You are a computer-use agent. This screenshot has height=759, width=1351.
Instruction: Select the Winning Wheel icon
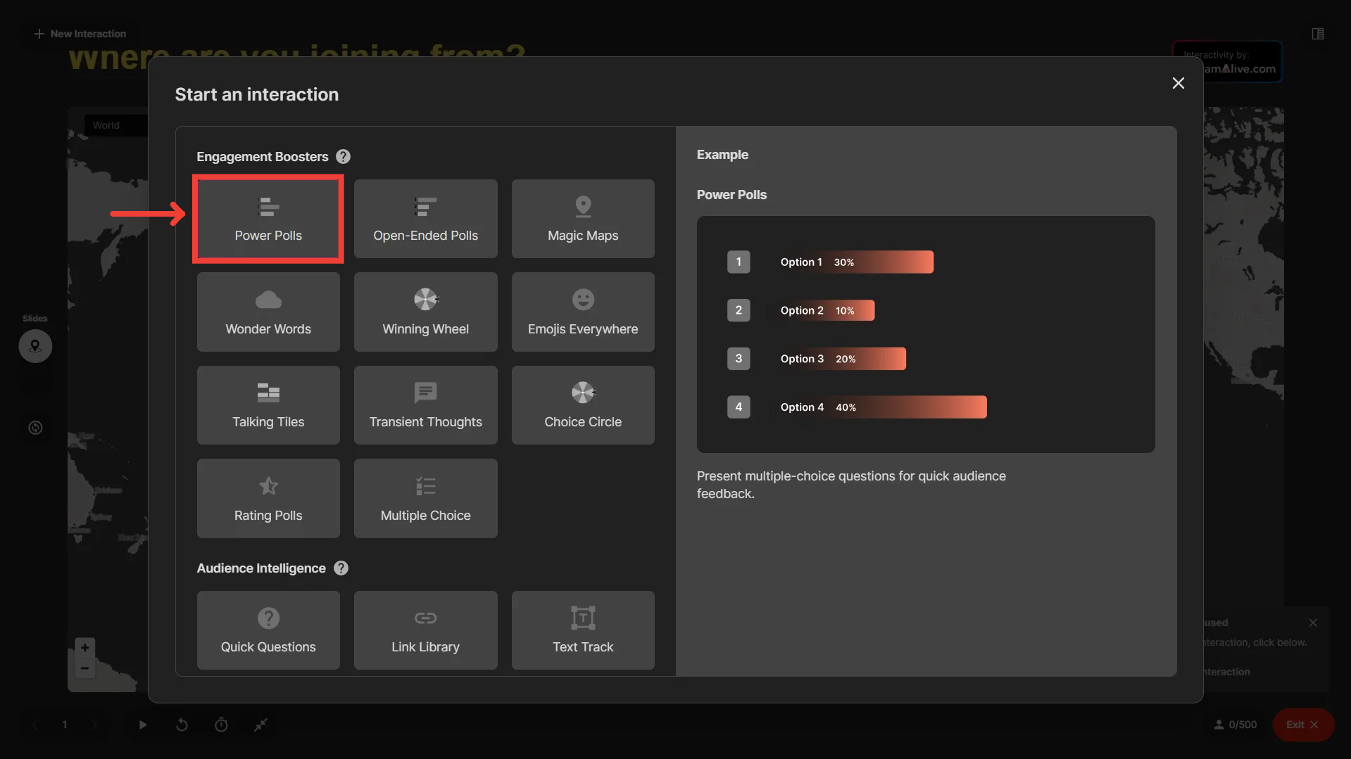tap(425, 300)
